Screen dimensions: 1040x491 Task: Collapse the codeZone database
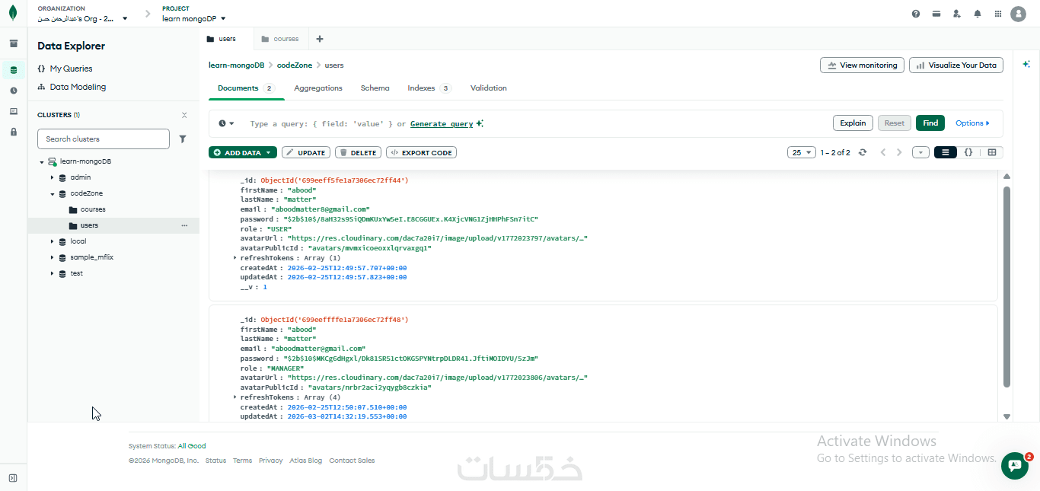pyautogui.click(x=52, y=193)
